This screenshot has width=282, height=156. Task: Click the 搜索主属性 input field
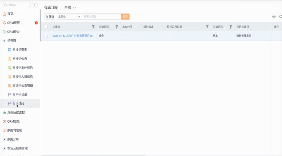tap(102, 17)
